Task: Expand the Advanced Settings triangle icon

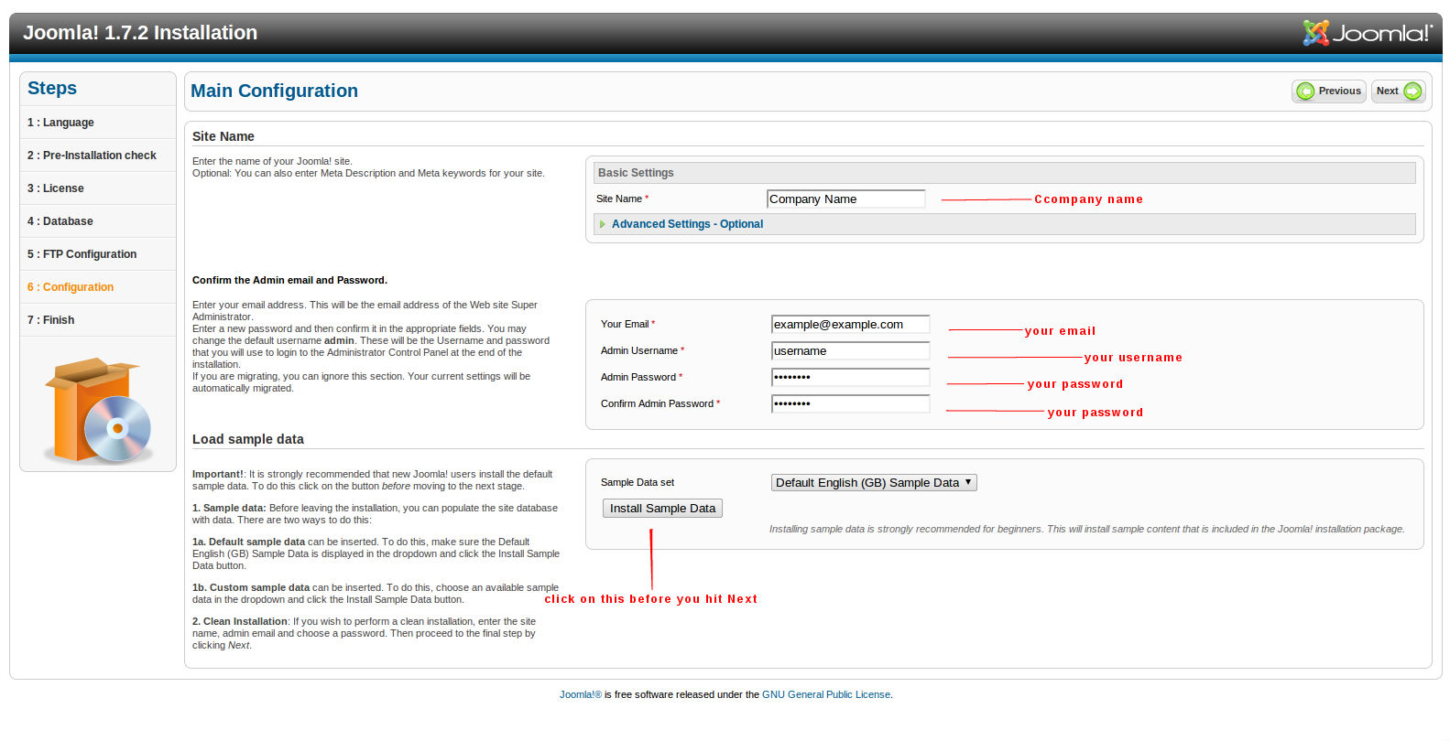Action: coord(603,224)
